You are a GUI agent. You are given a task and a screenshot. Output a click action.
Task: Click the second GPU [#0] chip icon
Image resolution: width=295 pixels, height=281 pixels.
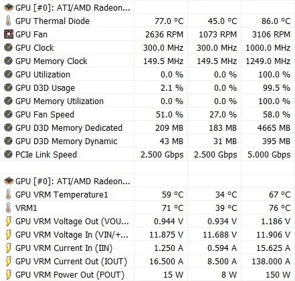9,181
